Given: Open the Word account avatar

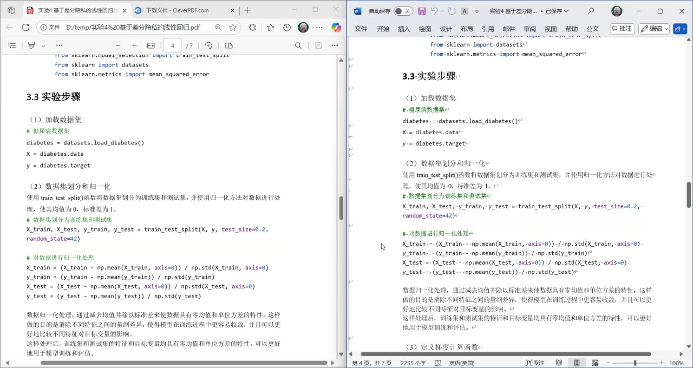Looking at the screenshot, I should (617, 11).
